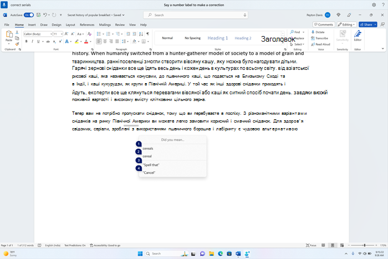Collapse the ribbon with chevron

pyautogui.click(x=382, y=49)
